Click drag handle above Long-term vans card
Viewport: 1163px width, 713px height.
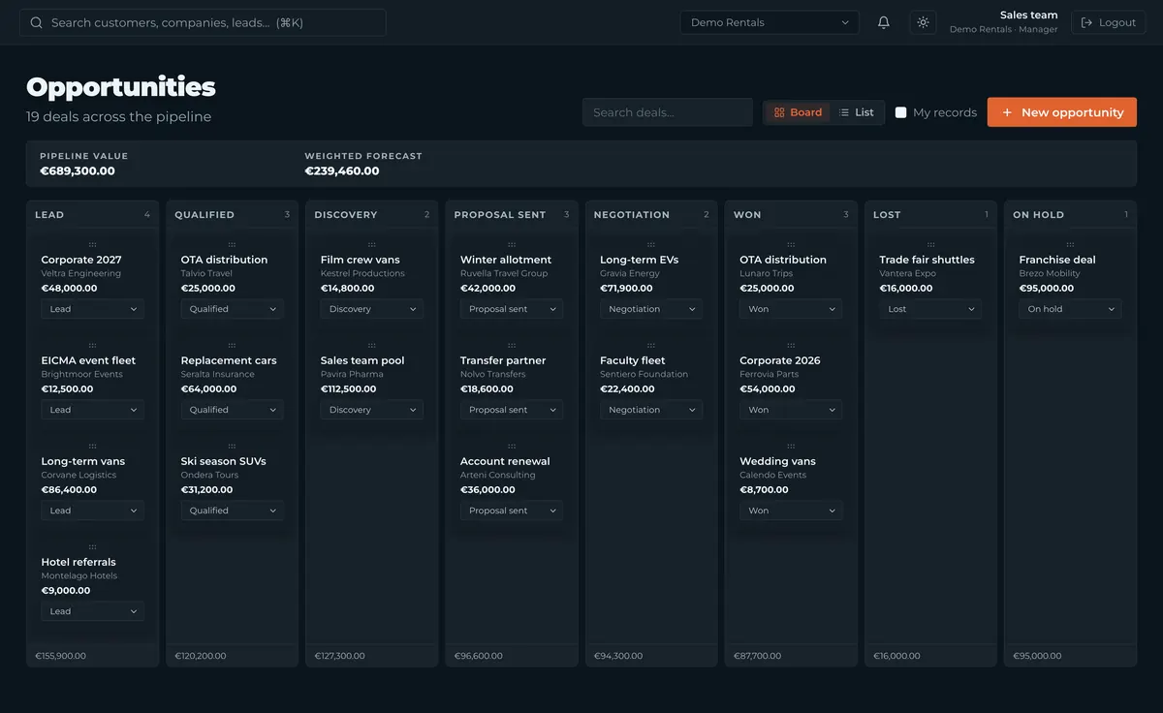pyautogui.click(x=93, y=446)
